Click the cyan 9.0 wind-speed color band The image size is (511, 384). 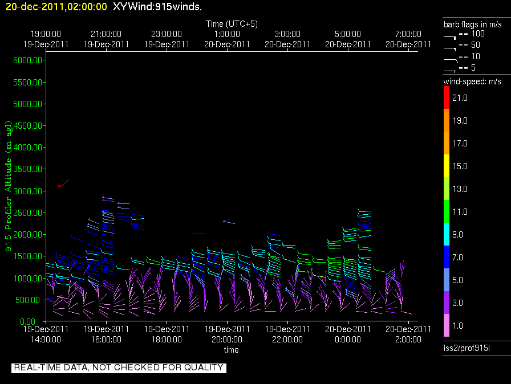[x=447, y=234]
